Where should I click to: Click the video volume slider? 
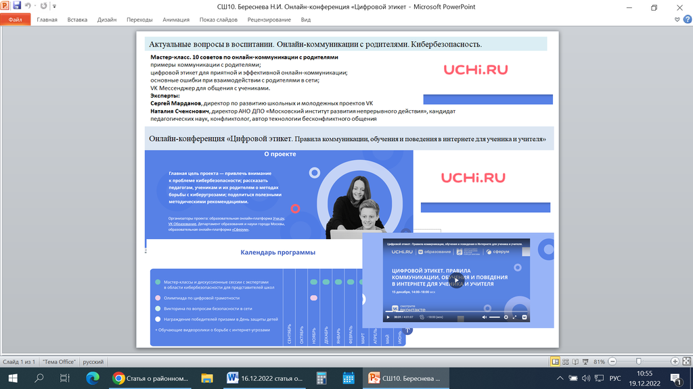pos(495,317)
